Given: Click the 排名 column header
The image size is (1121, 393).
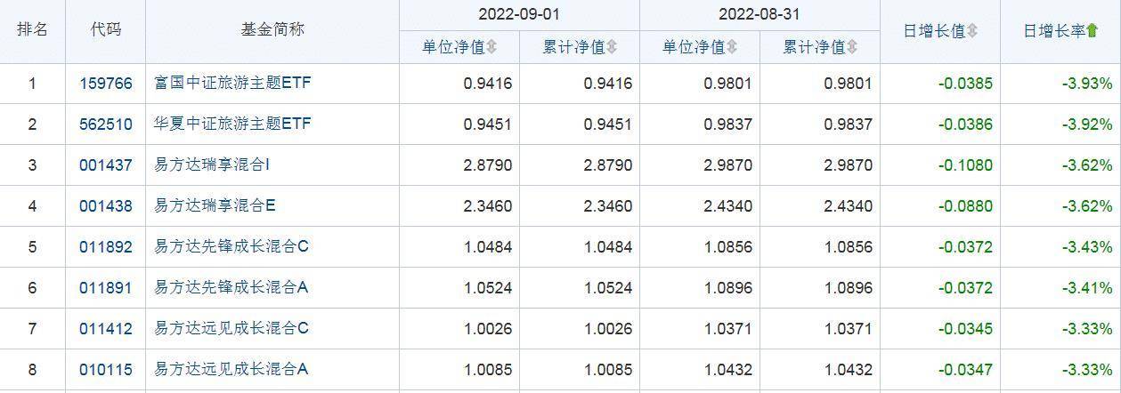Looking at the screenshot, I should [x=32, y=29].
